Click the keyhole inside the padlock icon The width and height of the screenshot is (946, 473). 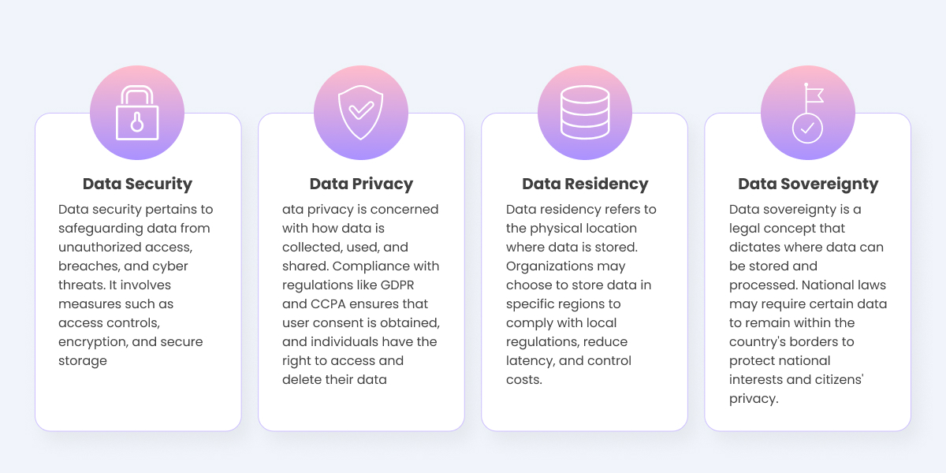tap(137, 122)
